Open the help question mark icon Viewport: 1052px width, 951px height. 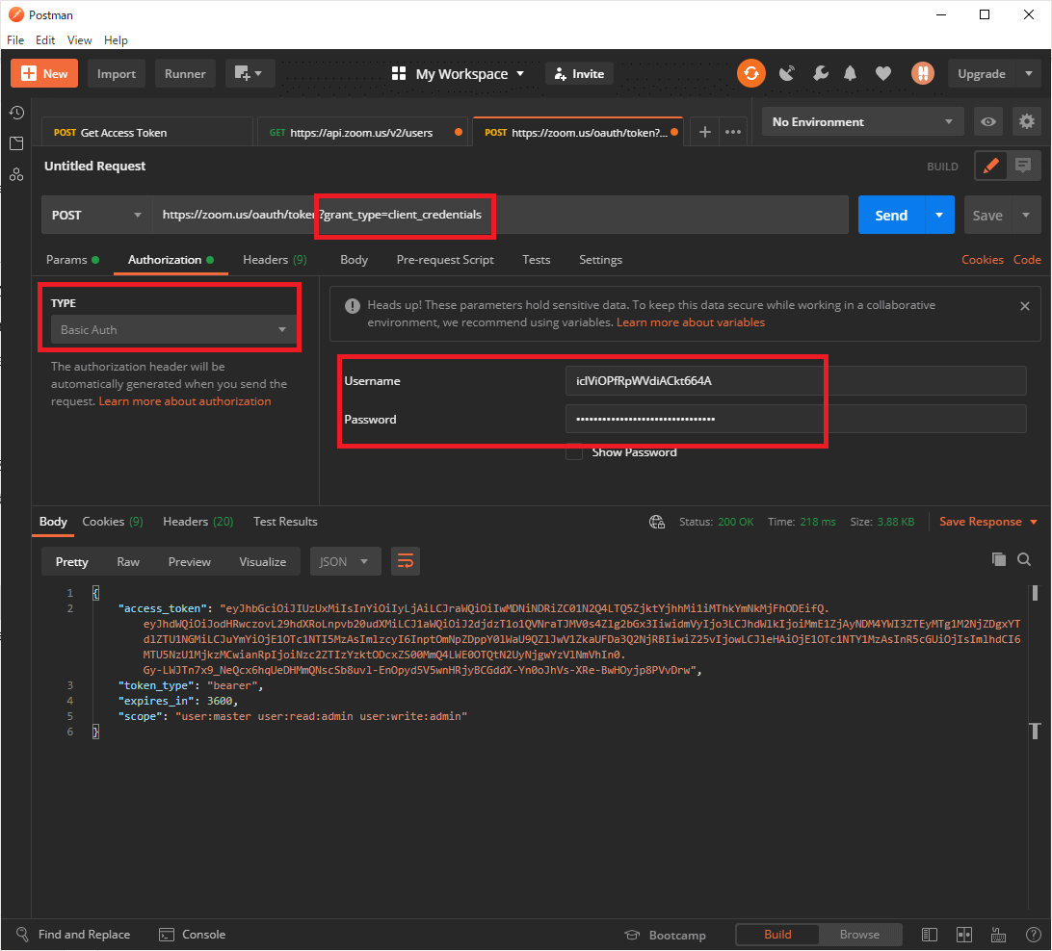point(1033,935)
